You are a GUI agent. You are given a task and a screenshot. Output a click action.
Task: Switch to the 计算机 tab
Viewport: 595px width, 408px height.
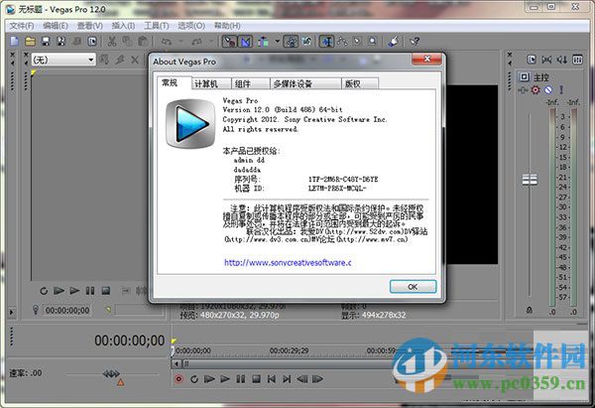[211, 84]
